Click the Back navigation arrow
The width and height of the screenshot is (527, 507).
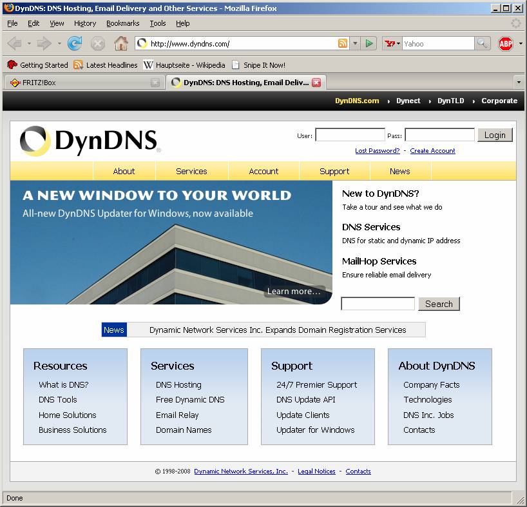click(14, 43)
